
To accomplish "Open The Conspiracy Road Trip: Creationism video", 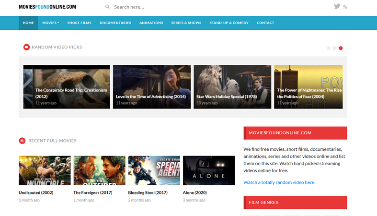I will 67,87.
